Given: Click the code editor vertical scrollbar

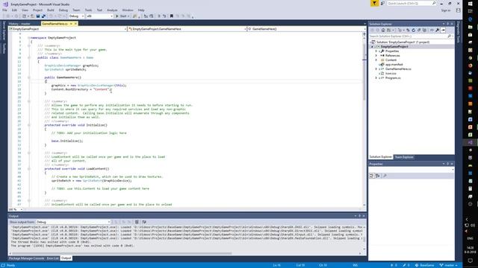Looking at the screenshot, I should pyautogui.click(x=364, y=73).
